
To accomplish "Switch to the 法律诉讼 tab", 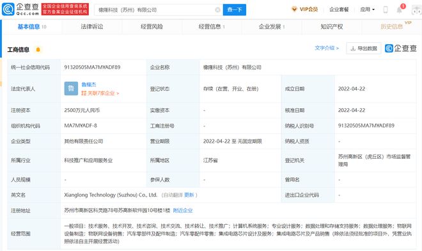I will [x=92, y=26].
